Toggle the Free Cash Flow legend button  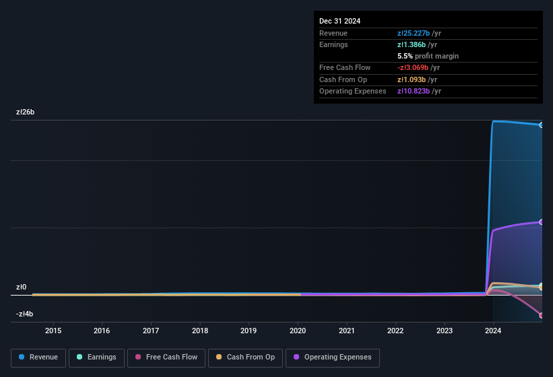[x=166, y=357]
